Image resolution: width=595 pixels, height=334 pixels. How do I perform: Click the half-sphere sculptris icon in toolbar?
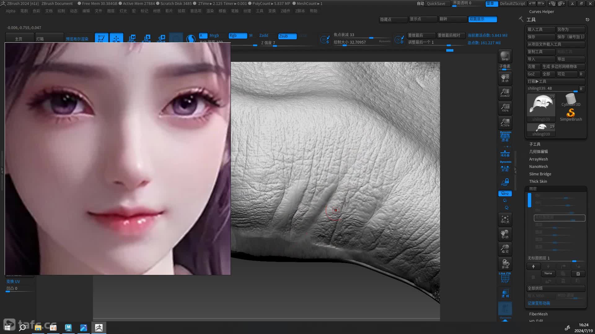point(191,39)
